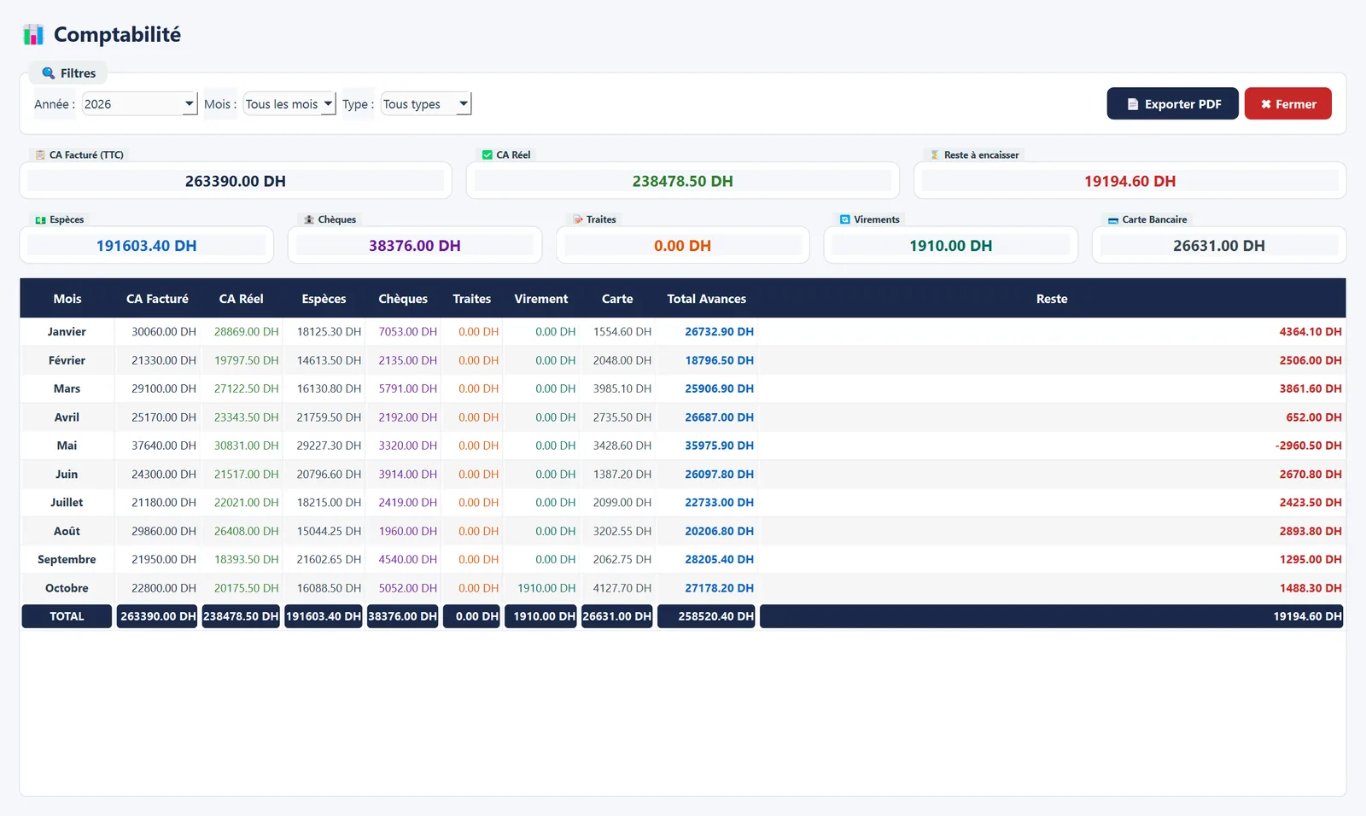This screenshot has width=1366, height=816.
Task: Click the Reste à encaisser hourglass icon
Action: [935, 155]
